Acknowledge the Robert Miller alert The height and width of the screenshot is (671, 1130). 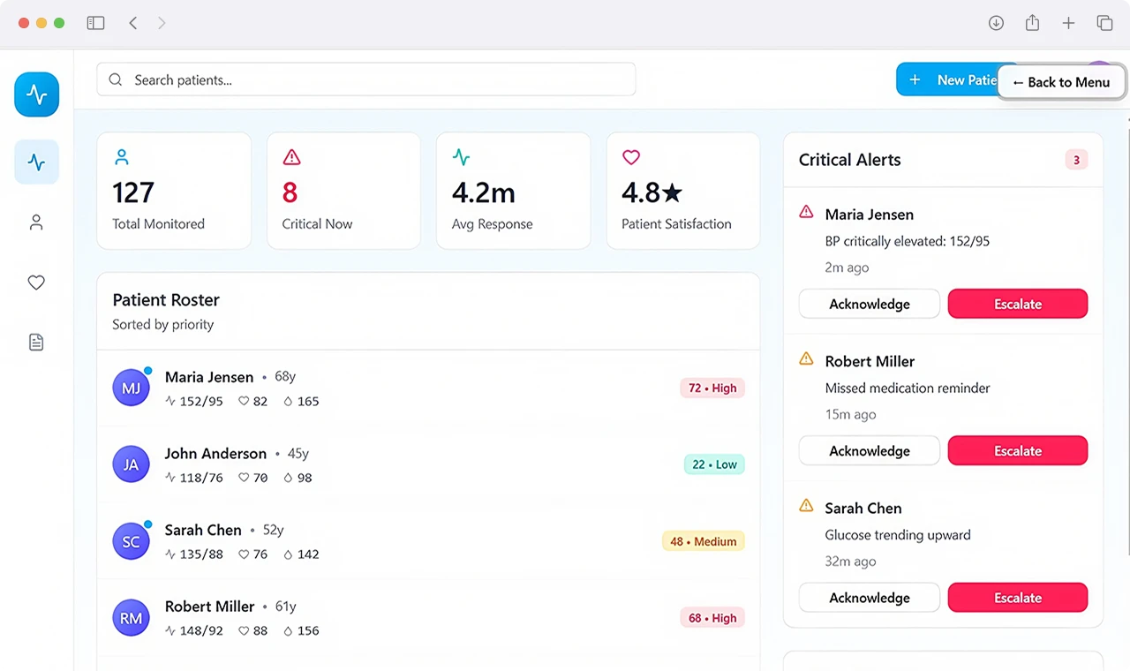click(870, 451)
